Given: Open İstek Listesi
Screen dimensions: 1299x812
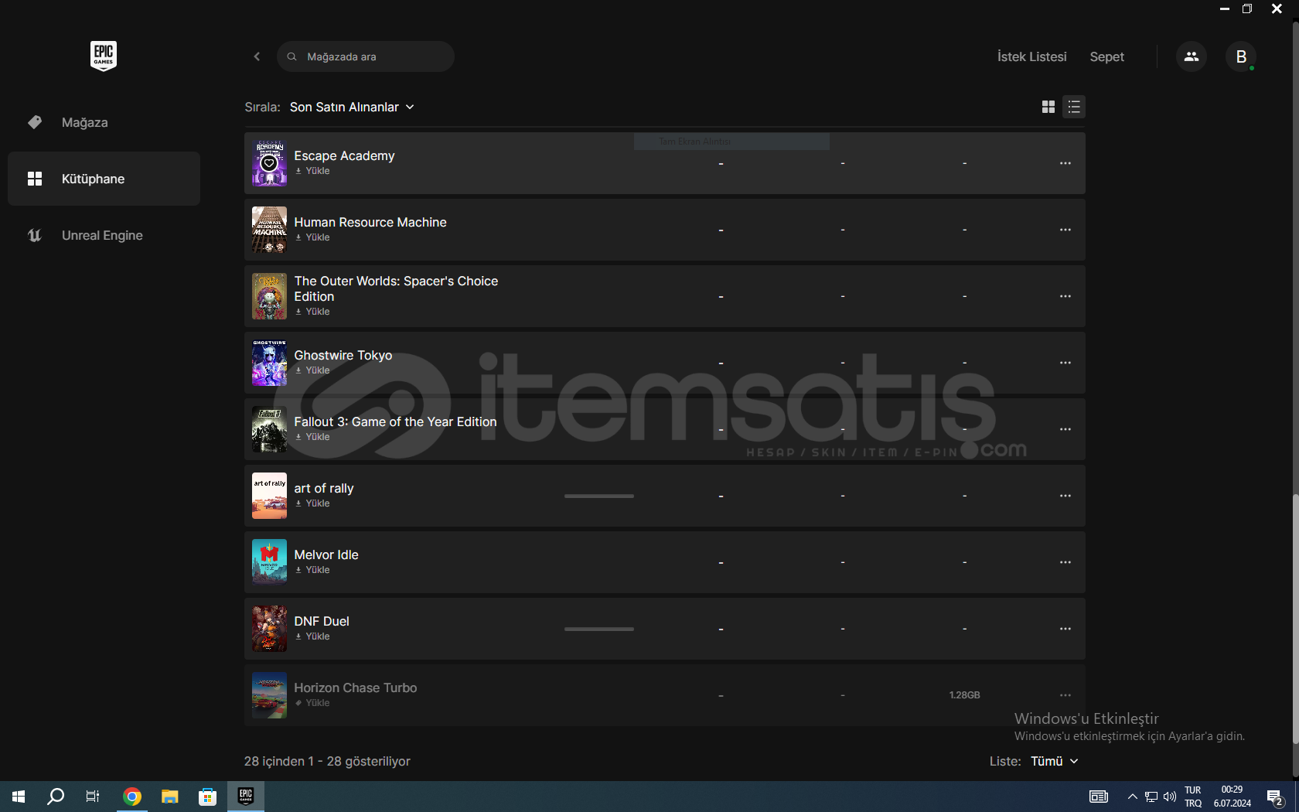Looking at the screenshot, I should [1031, 56].
